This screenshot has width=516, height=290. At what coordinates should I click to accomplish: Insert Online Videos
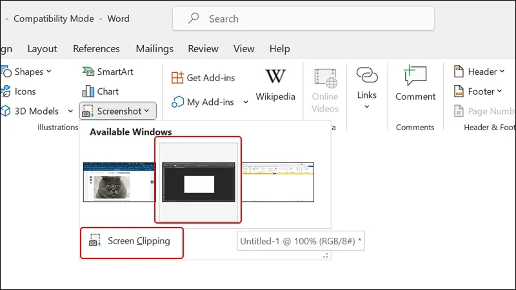click(x=325, y=91)
